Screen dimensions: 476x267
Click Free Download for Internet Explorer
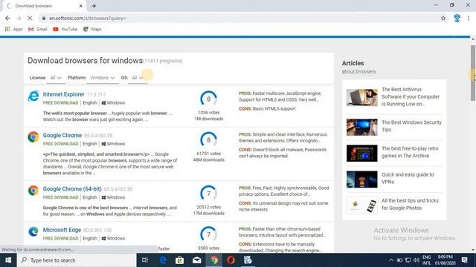click(60, 103)
